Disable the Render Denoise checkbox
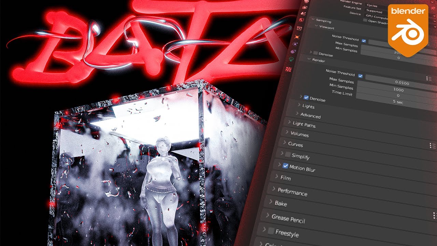This screenshot has height=246, width=437. tap(306, 97)
